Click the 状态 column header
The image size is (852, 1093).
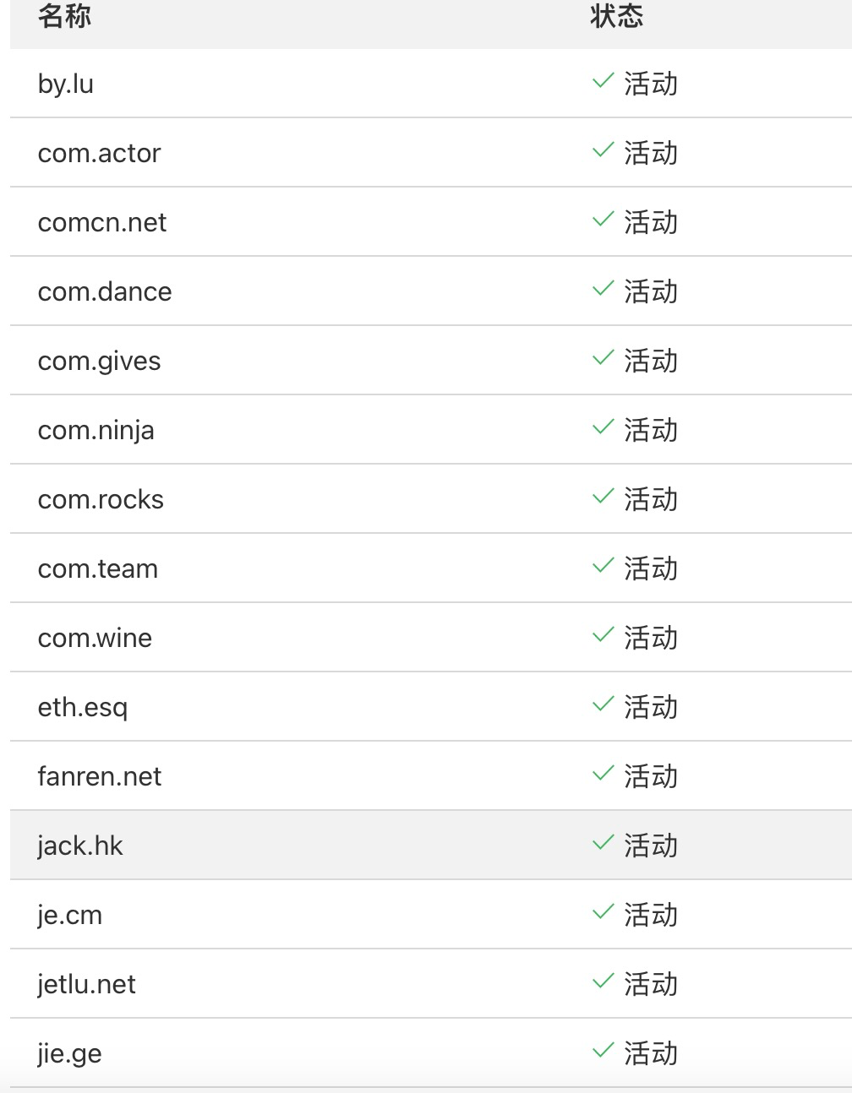[616, 16]
